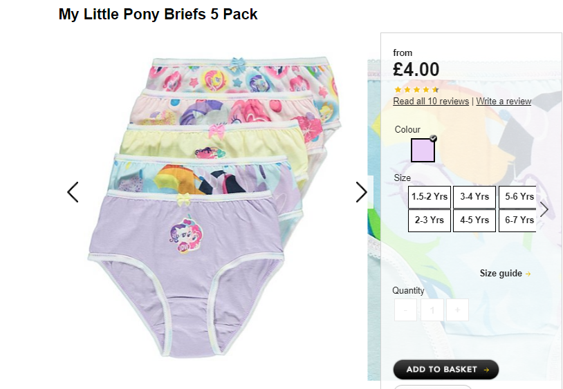
Task: Choose size 5-6 Yrs
Action: click(x=518, y=197)
